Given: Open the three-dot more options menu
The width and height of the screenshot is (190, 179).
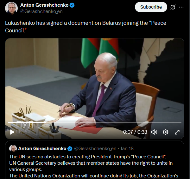Looking at the screenshot, I should click(181, 7).
